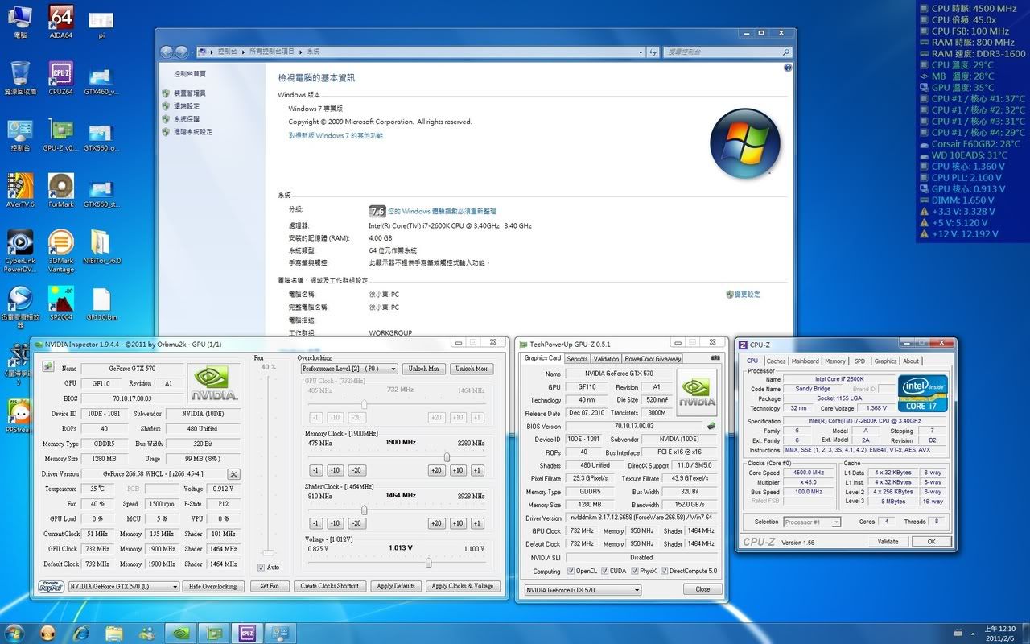
Task: Toggle the OpenCL checkbox in GPU-Z
Action: coord(570,572)
